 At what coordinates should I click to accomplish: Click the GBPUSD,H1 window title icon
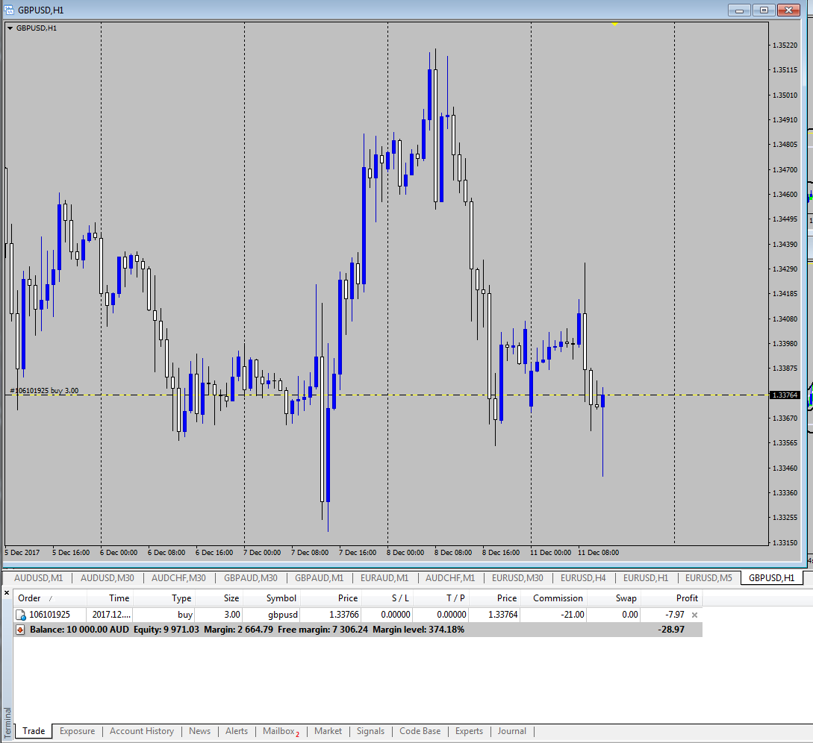click(x=9, y=10)
